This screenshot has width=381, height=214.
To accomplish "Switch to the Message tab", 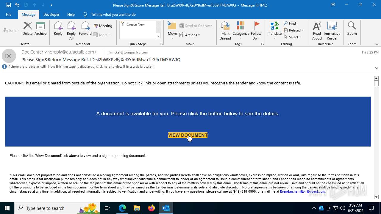I will point(29,14).
